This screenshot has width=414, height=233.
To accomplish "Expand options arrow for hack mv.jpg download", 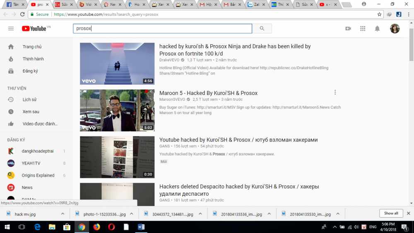I will tap(63, 214).
